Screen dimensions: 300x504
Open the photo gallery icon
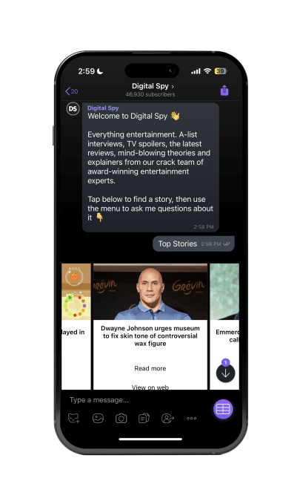98,418
